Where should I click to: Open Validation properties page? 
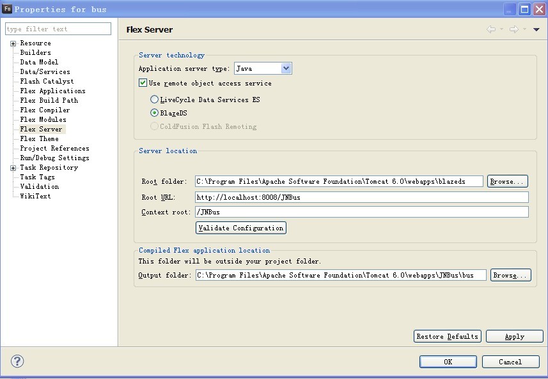point(40,186)
